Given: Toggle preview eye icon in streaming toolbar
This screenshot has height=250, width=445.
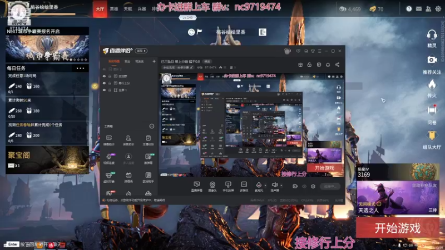Looking at the screenshot, I should click(x=304, y=186).
